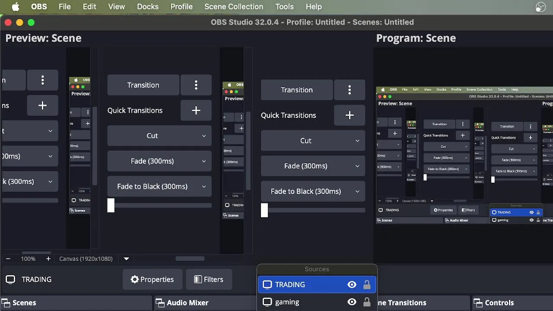
Task: Click the gaming row monitor icon inside the Program view
Action: pos(494,220)
